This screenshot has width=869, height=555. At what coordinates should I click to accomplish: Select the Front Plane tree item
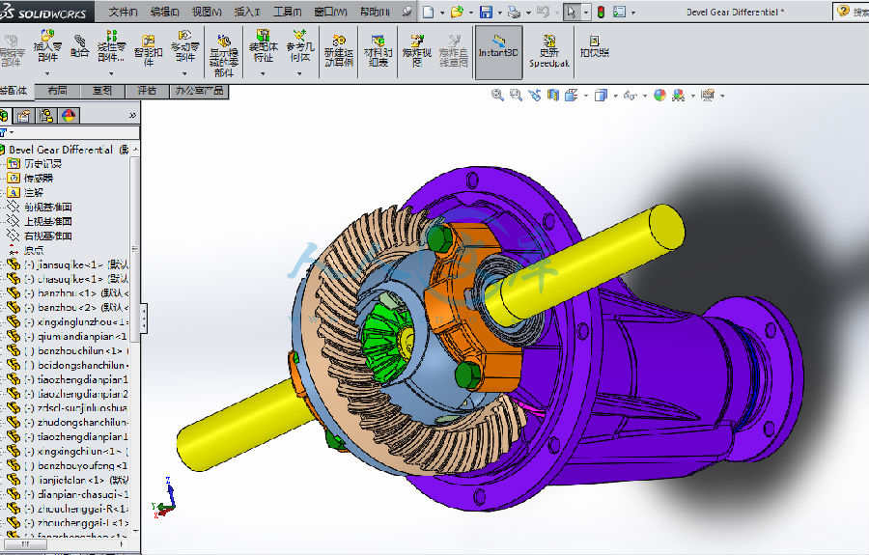(47, 207)
